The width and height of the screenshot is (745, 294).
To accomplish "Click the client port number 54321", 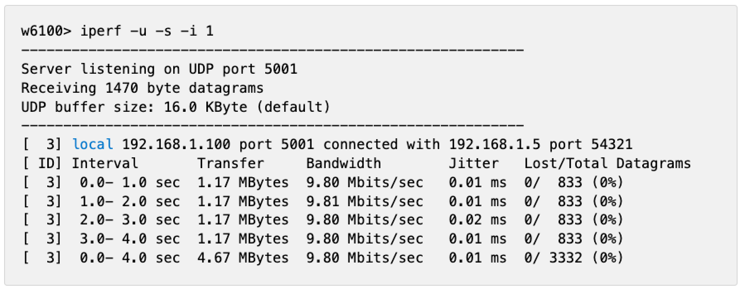I will pyautogui.click(x=612, y=145).
